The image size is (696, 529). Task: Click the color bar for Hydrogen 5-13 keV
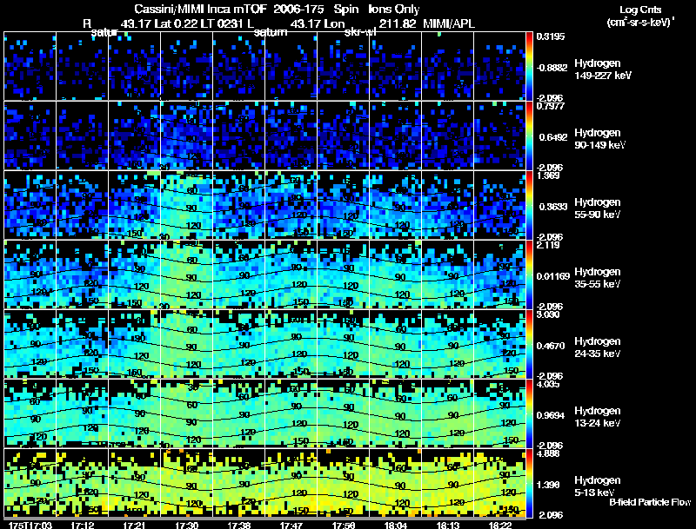(x=530, y=482)
